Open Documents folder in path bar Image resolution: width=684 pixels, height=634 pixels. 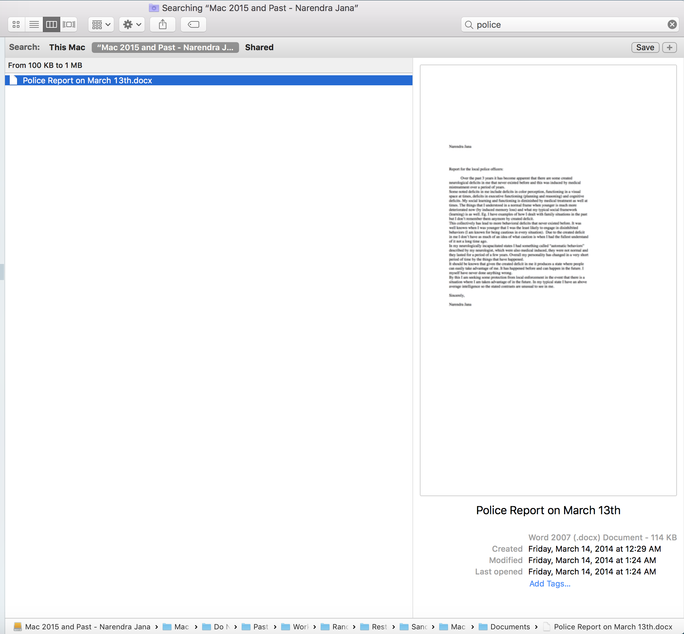pyautogui.click(x=510, y=627)
